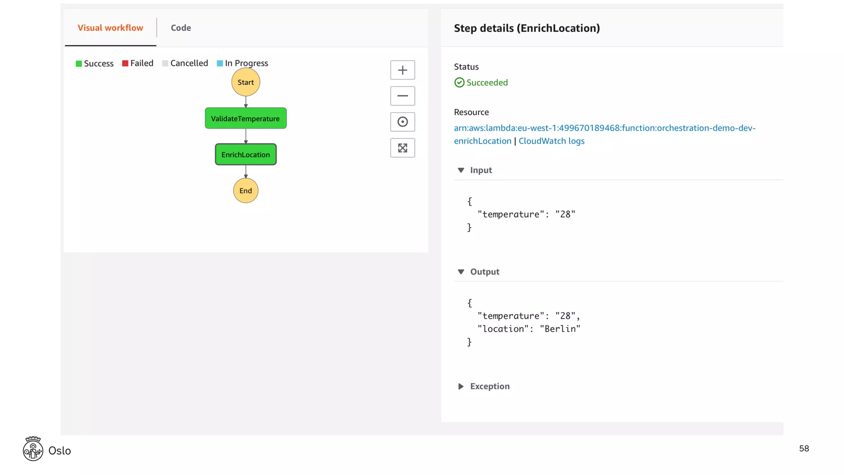Select the End node circle
The image size is (844, 475).
click(x=246, y=190)
